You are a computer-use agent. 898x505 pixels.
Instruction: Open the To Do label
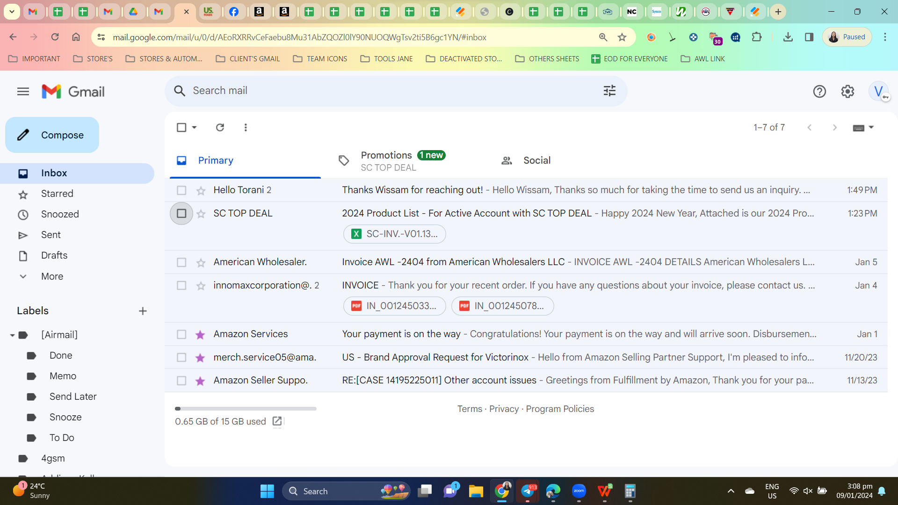coord(62,438)
